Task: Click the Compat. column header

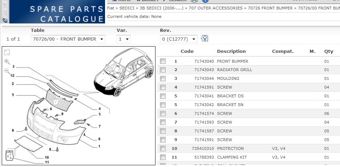Action: [283, 51]
